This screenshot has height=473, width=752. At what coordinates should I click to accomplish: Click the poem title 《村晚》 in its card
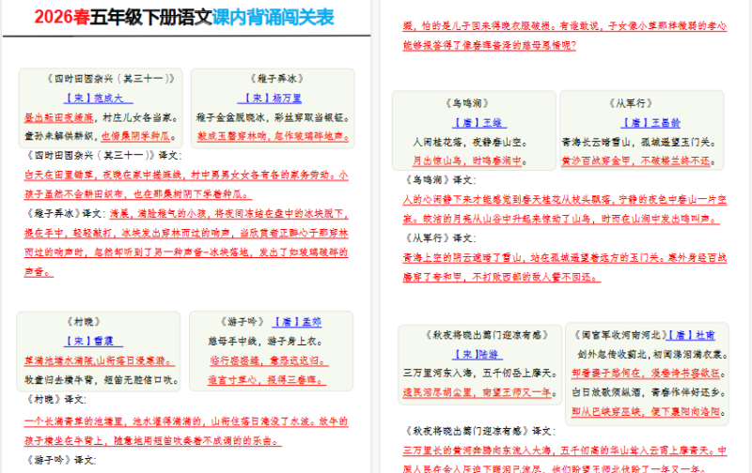pos(84,322)
